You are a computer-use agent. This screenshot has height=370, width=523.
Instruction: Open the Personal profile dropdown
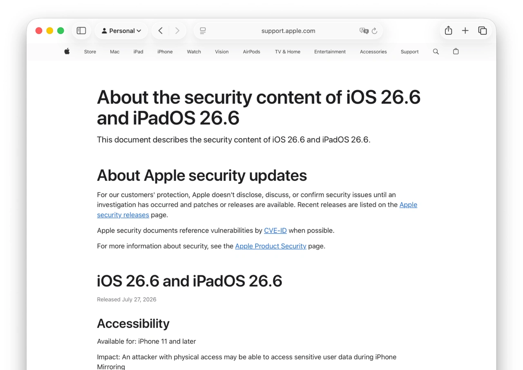click(x=121, y=31)
